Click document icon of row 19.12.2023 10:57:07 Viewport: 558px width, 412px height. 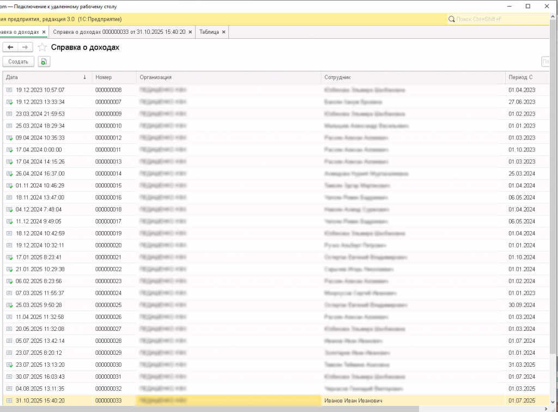click(10, 90)
